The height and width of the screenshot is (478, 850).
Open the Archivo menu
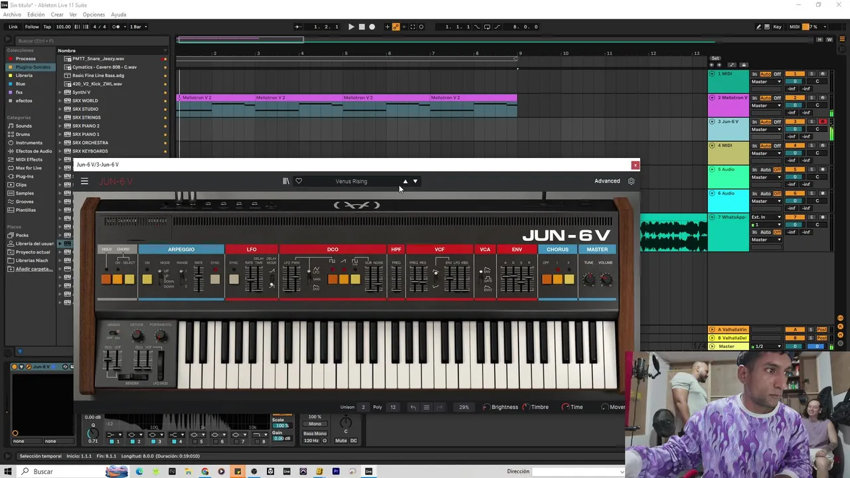(x=12, y=15)
